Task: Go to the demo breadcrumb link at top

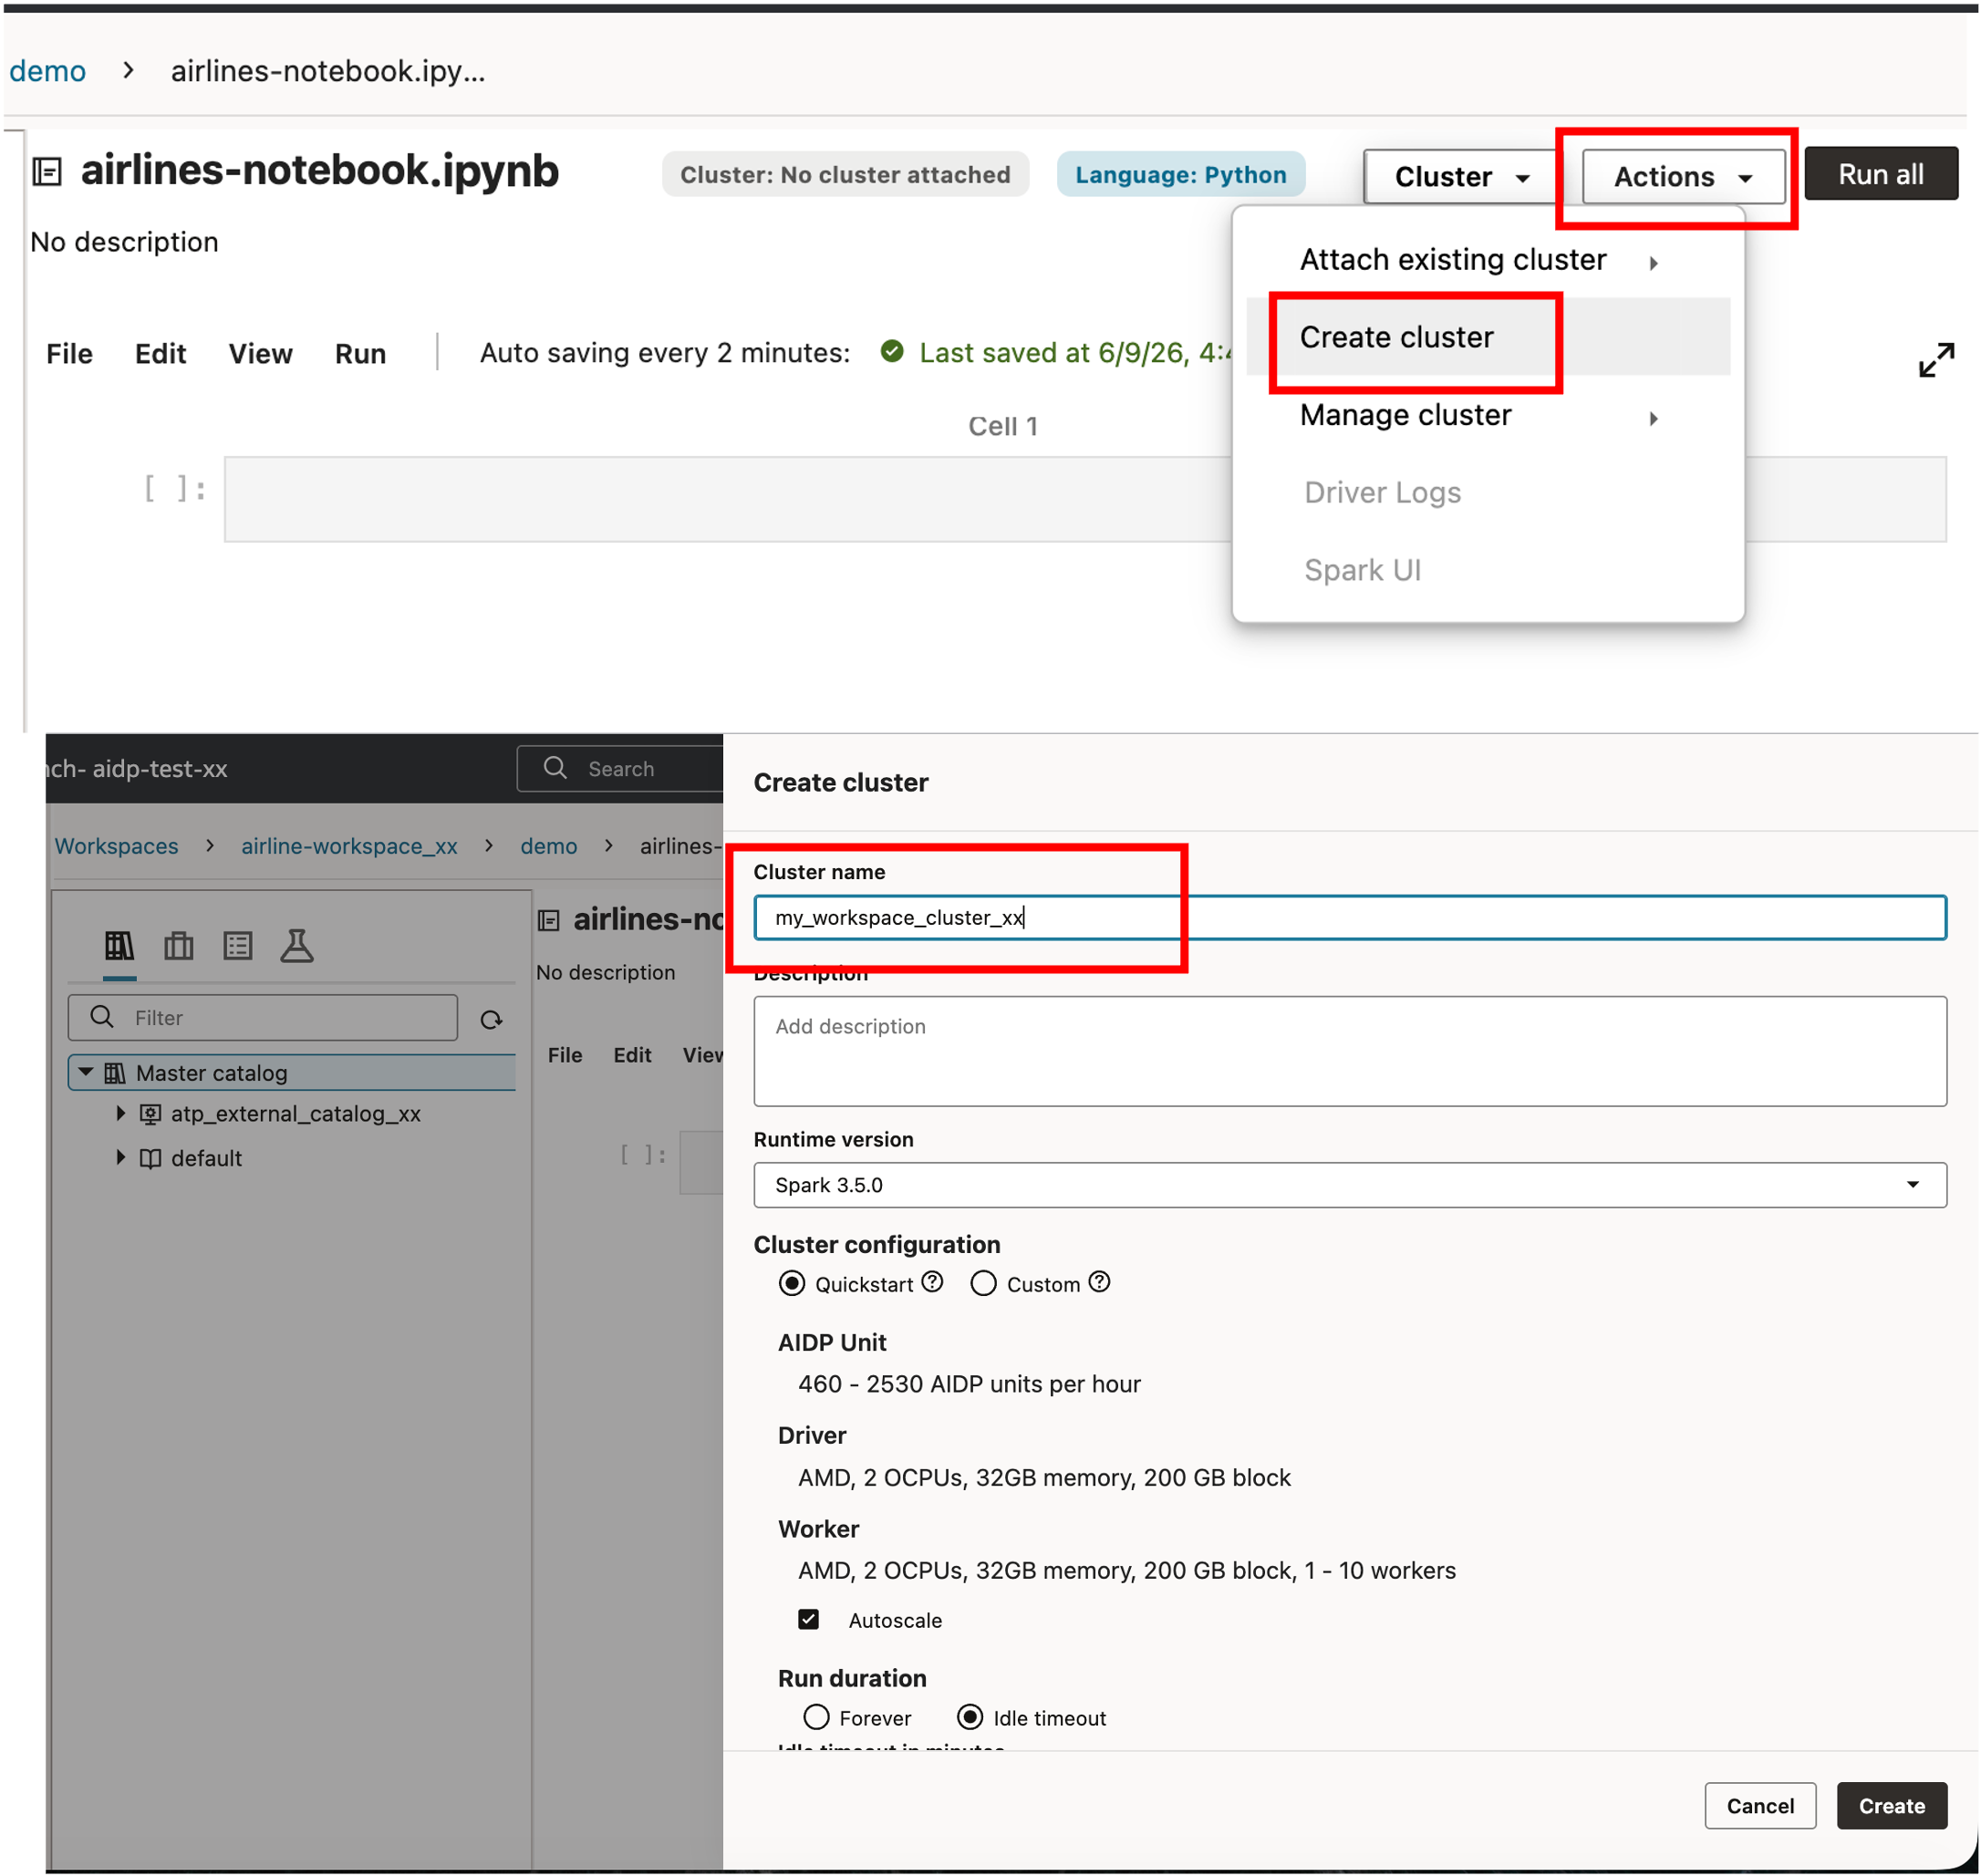Action: [x=48, y=71]
